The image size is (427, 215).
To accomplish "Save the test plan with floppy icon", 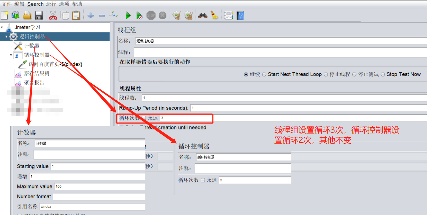I will pos(39,15).
